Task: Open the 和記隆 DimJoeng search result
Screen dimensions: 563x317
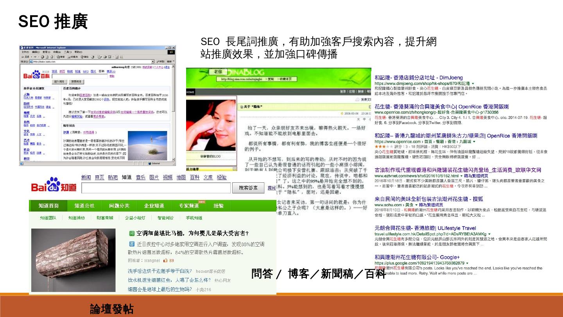Action: click(419, 77)
